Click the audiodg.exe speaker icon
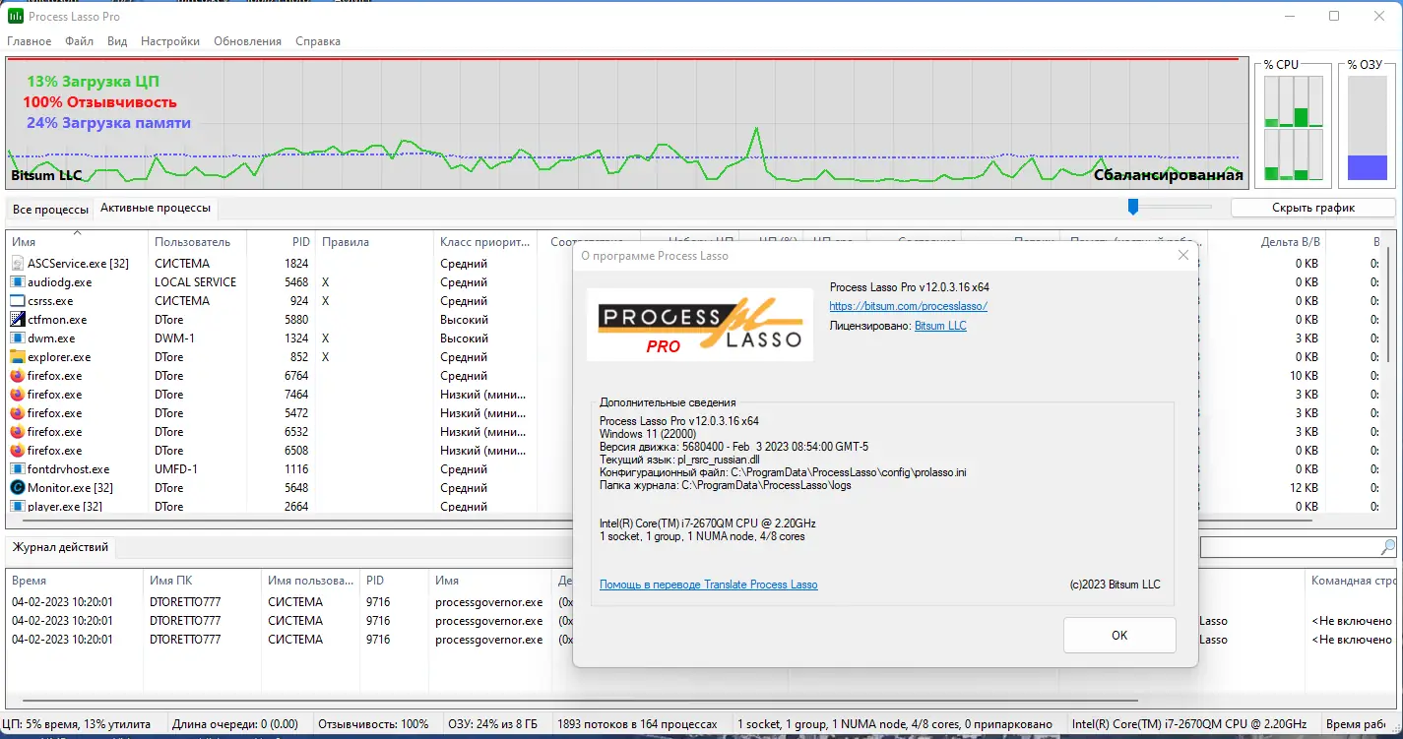Screen dimensions: 1403x739 click(x=16, y=281)
